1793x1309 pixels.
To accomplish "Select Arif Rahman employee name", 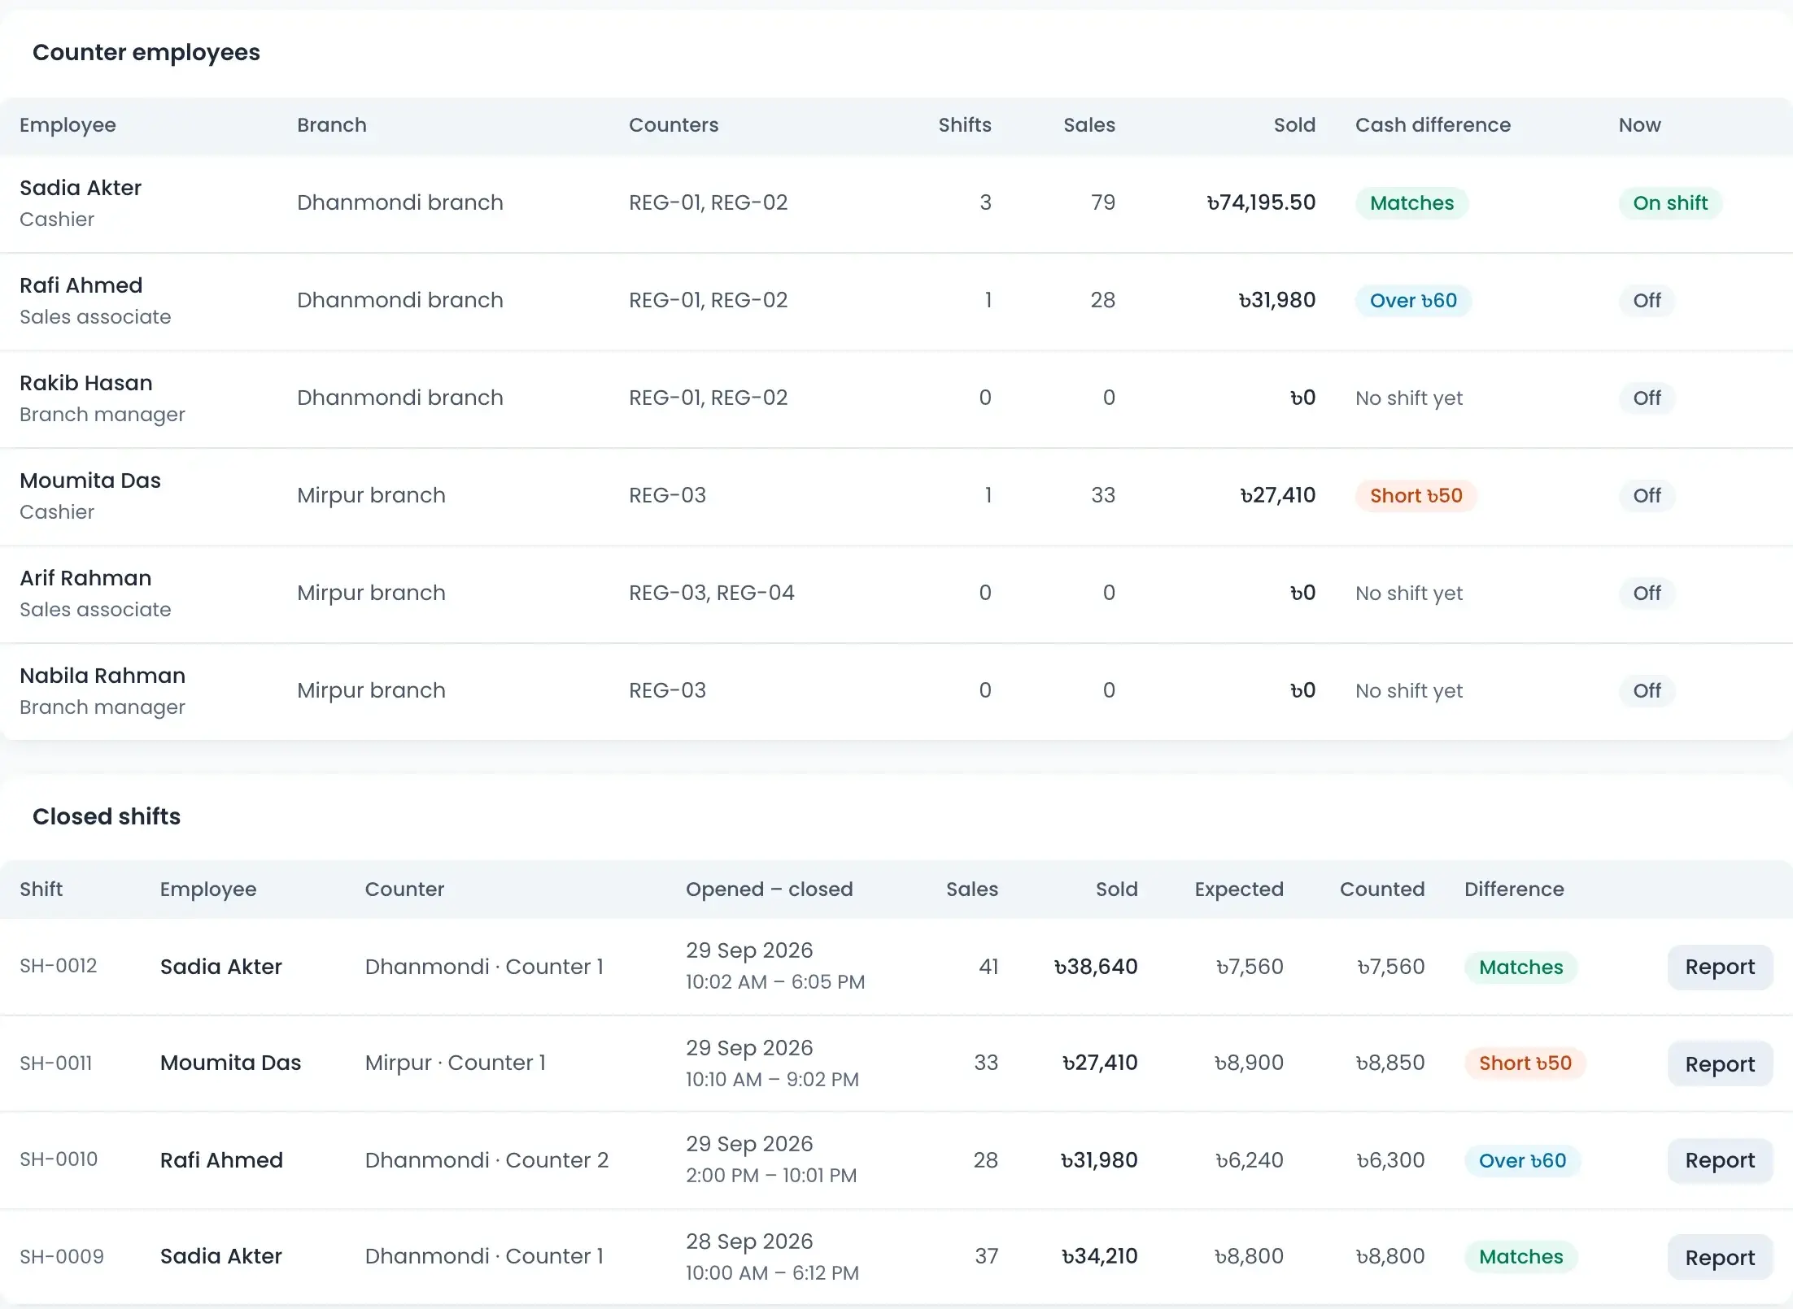I will (x=85, y=578).
